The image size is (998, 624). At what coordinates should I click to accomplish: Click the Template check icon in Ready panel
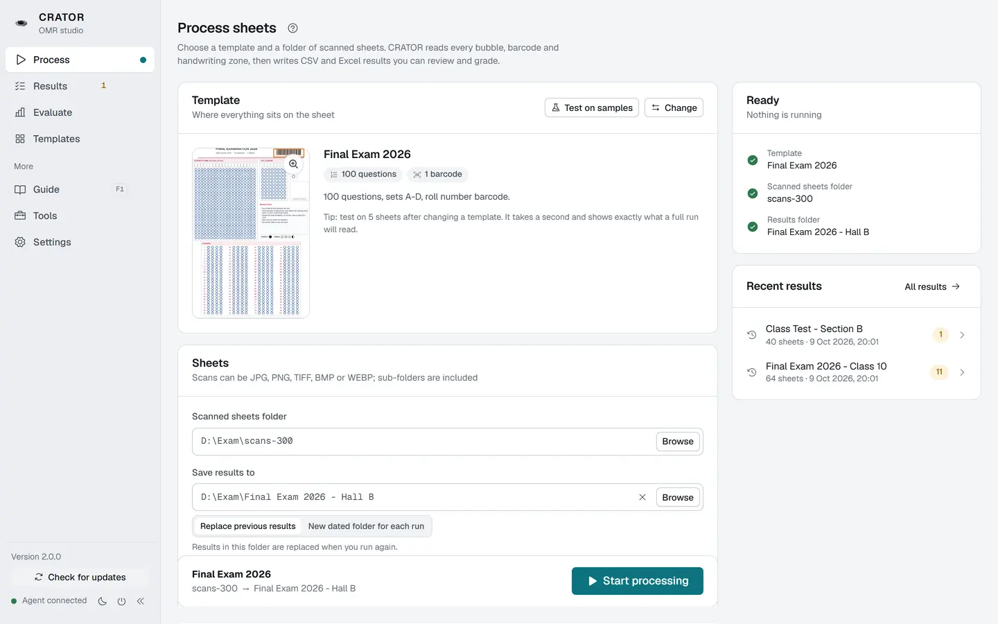pos(753,160)
